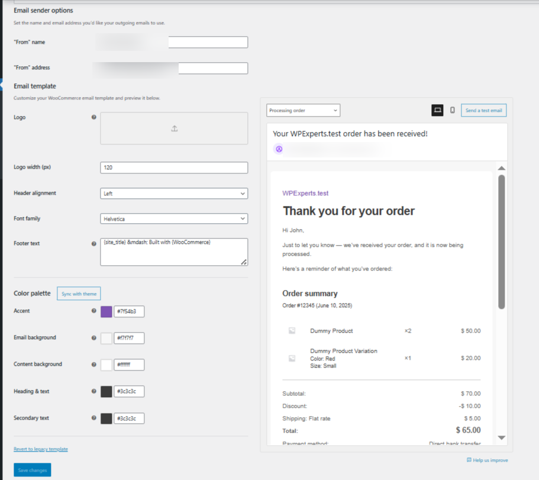Click the Dummy Product image placeholder icon
539x480 pixels.
(291, 330)
